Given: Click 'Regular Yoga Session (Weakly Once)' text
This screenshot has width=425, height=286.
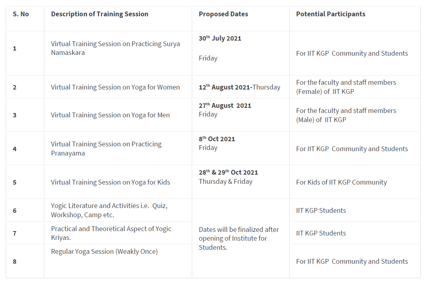Looking at the screenshot, I should coord(104,251).
